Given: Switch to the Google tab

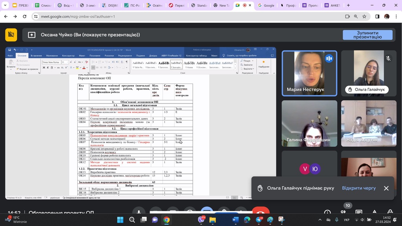Looking at the screenshot, I should [x=266, y=5].
